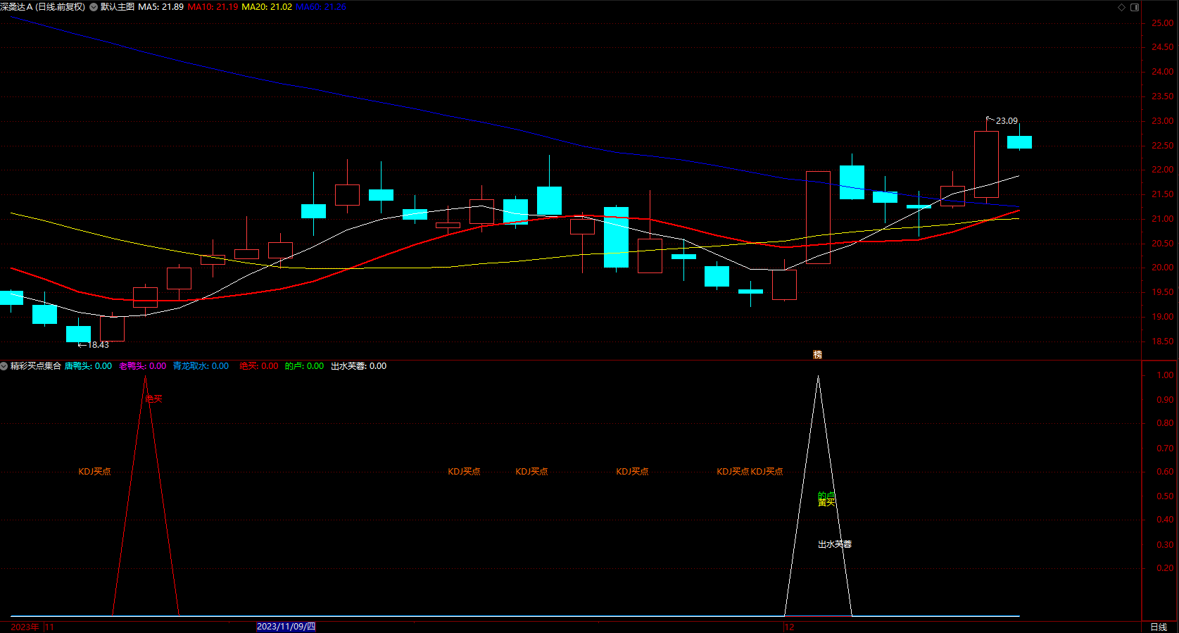Select the MA60: 21.26 legend value

pyautogui.click(x=321, y=7)
